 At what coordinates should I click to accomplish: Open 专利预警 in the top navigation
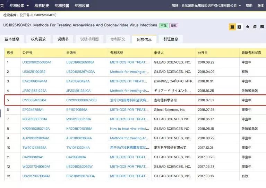(62, 6)
